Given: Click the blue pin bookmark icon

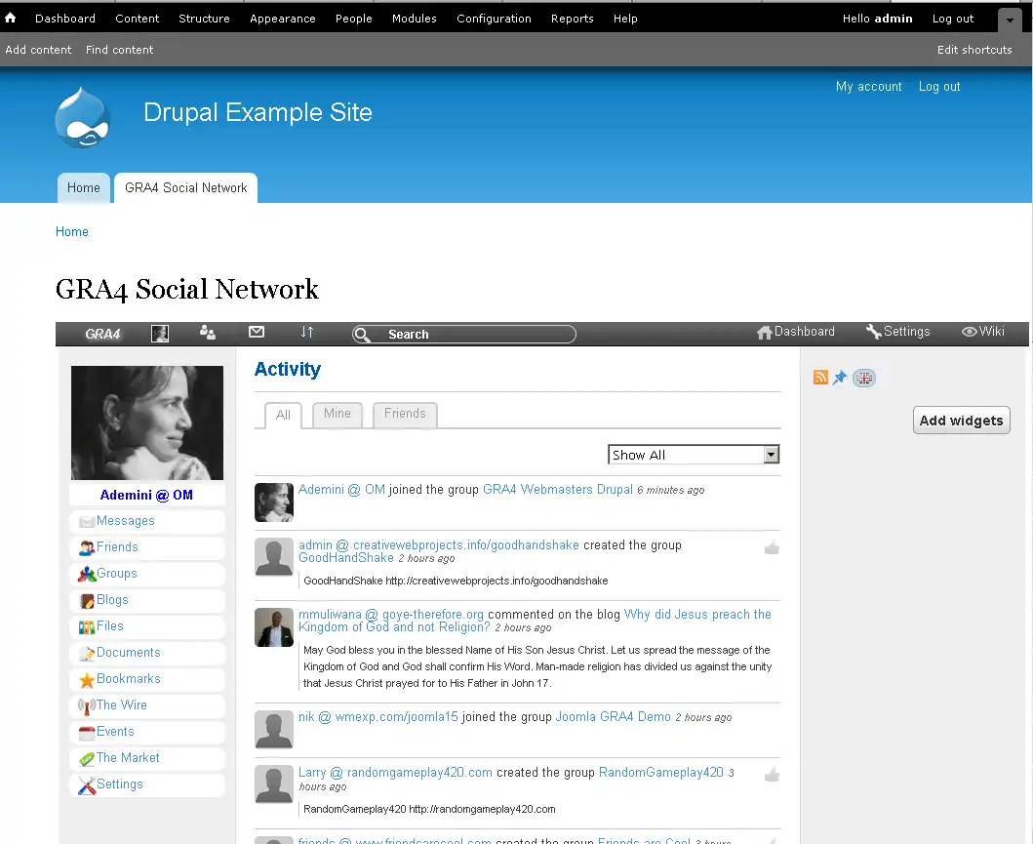Looking at the screenshot, I should click(x=839, y=378).
